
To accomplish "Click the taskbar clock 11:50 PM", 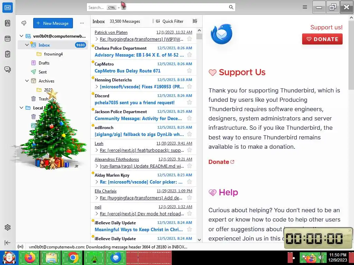I will pos(338,257).
